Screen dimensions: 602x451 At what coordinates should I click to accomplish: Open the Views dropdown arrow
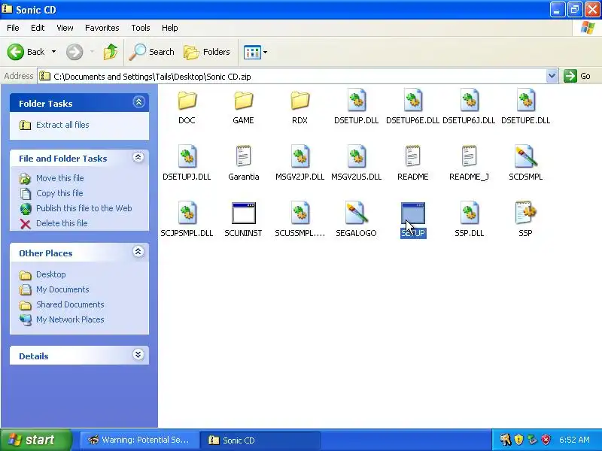click(x=266, y=52)
